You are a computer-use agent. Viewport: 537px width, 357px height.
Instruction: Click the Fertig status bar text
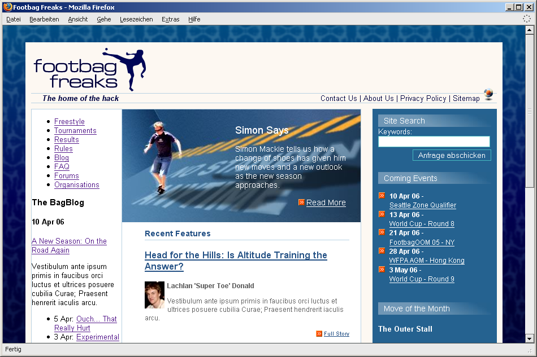[13, 349]
